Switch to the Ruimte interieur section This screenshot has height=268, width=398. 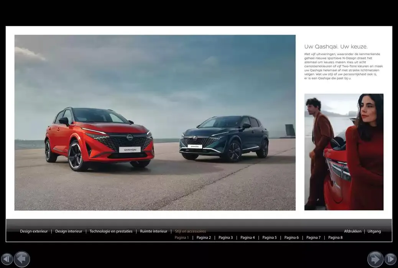click(153, 231)
